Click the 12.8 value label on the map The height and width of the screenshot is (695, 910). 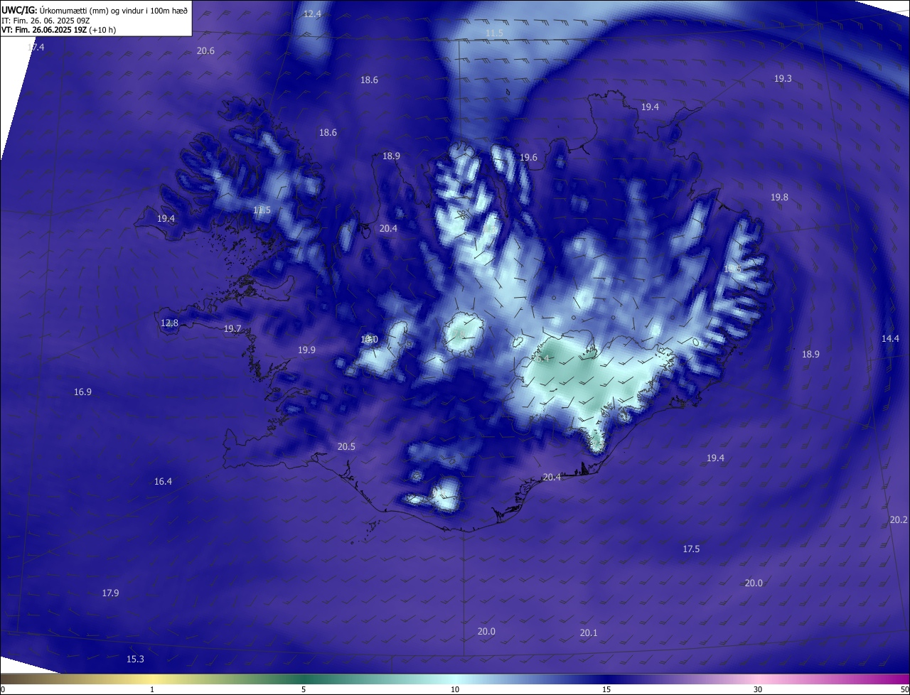(169, 323)
